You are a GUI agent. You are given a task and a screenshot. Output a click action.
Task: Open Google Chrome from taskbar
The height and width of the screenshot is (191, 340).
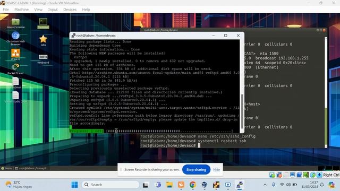click(192, 185)
